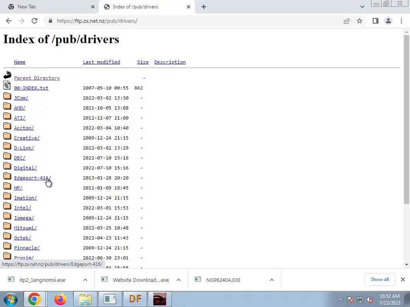Open the Mitsumi/ folder link
Viewport: 410px width, 307px height.
[x=25, y=228]
